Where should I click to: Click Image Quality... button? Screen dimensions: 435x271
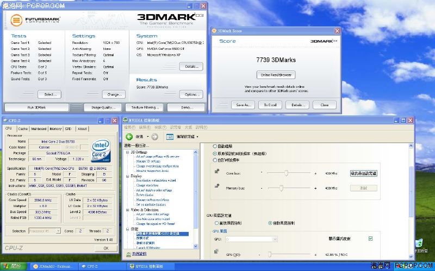(103, 107)
